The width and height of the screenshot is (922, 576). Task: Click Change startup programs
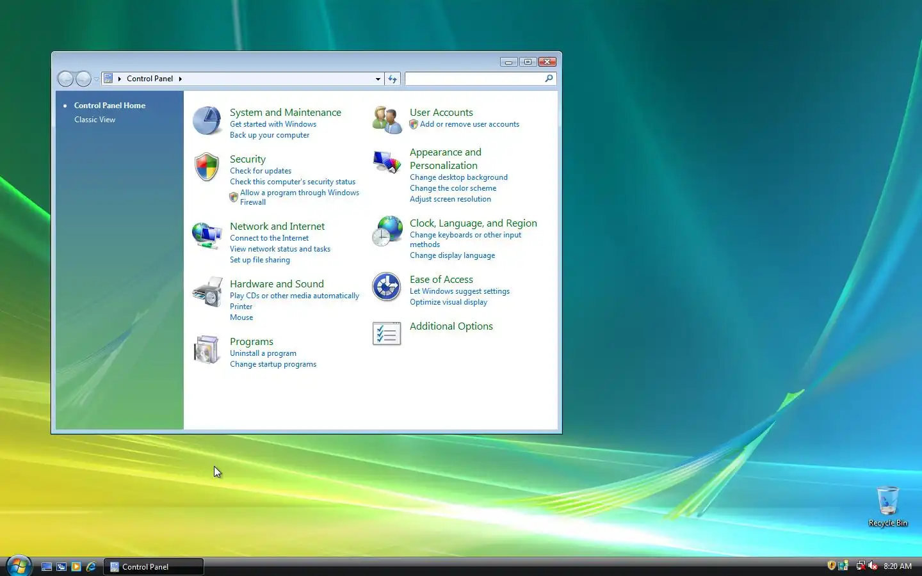click(x=273, y=364)
